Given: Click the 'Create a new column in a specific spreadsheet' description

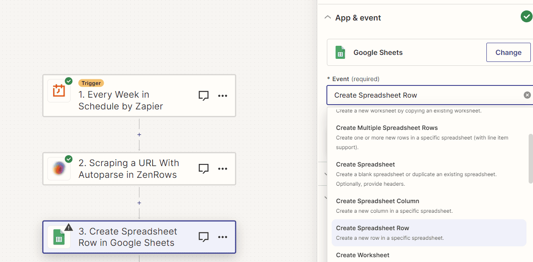Looking at the screenshot, I should (x=394, y=211).
